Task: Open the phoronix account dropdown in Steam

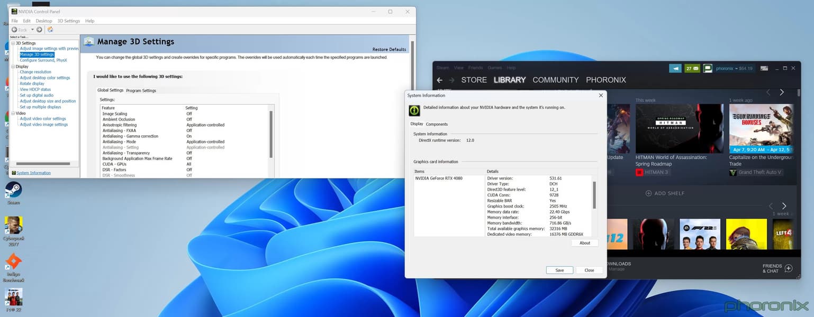Action: click(x=734, y=68)
